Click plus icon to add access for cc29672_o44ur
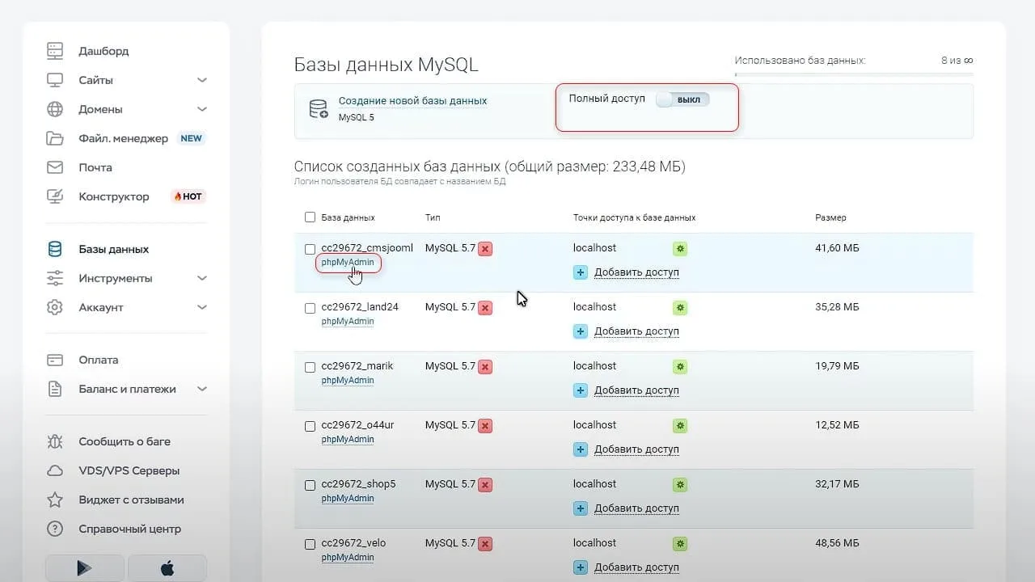This screenshot has width=1035, height=582. (581, 449)
